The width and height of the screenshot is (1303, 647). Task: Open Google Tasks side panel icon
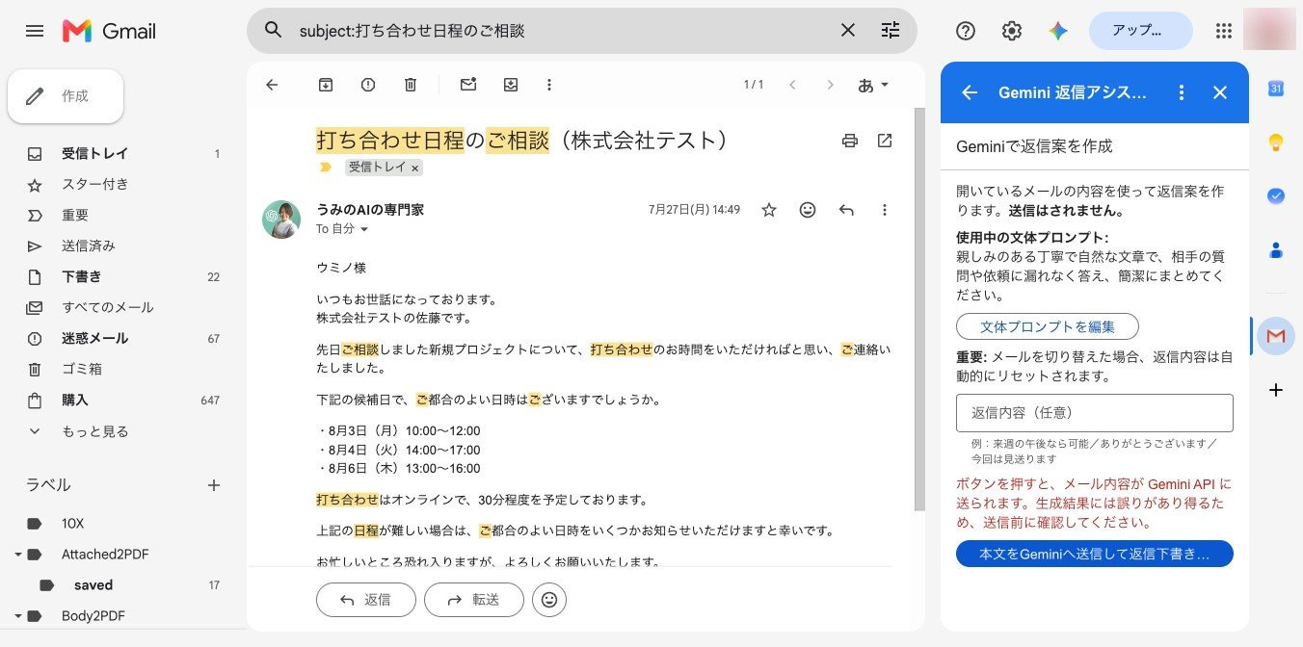click(1276, 196)
